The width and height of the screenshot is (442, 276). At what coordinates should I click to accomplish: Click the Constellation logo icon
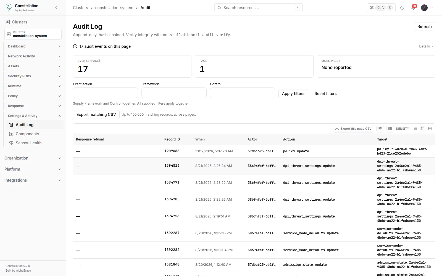9,8
